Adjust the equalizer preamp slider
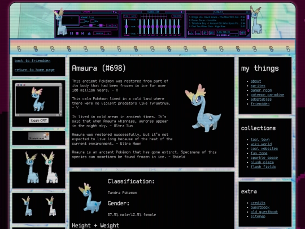The width and height of the screenshot is (305, 229). tap(127, 27)
